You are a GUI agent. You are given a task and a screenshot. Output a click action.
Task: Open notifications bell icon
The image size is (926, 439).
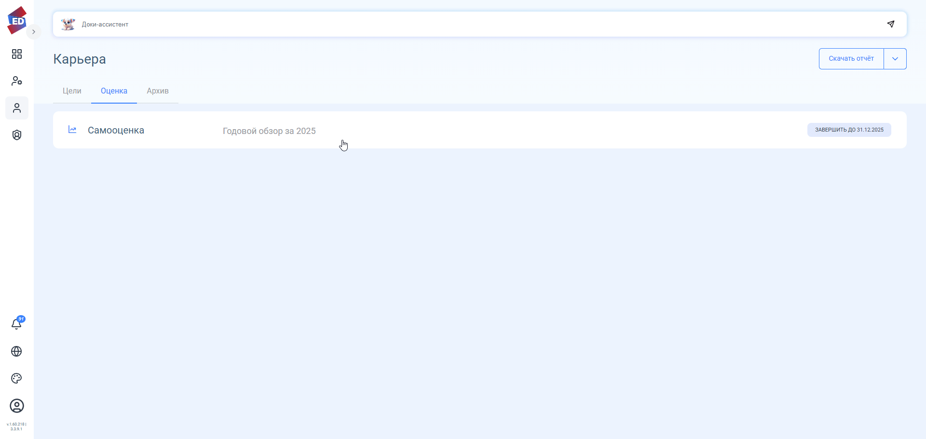pyautogui.click(x=16, y=324)
